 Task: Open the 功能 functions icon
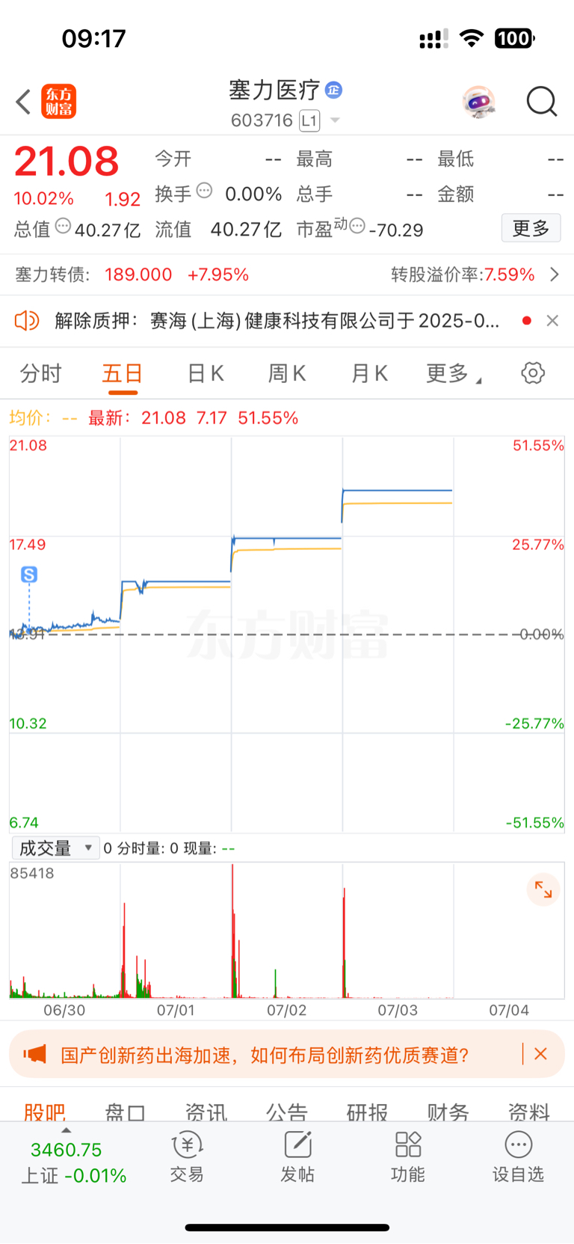408,1156
